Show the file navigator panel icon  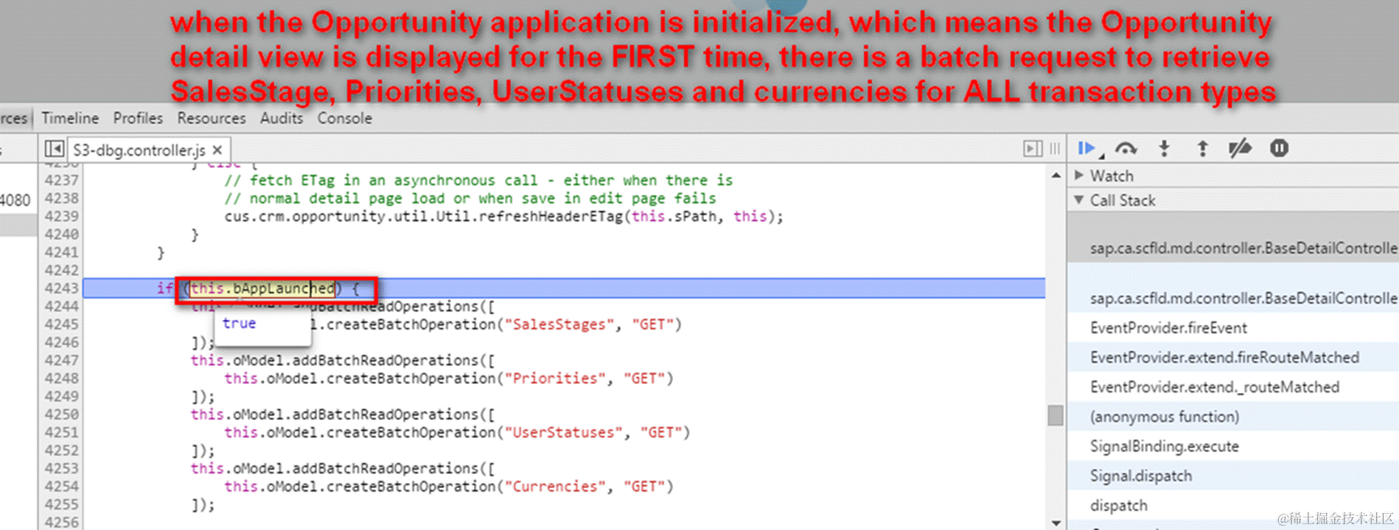pyautogui.click(x=54, y=149)
